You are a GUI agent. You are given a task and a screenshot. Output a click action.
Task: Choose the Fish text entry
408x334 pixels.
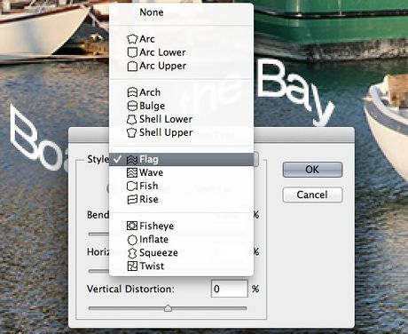click(x=149, y=186)
